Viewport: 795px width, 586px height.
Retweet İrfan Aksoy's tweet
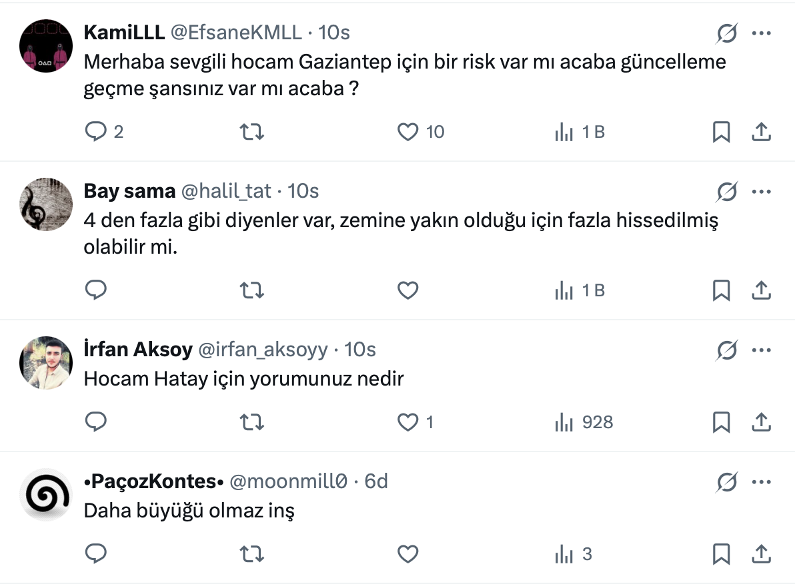click(x=251, y=422)
